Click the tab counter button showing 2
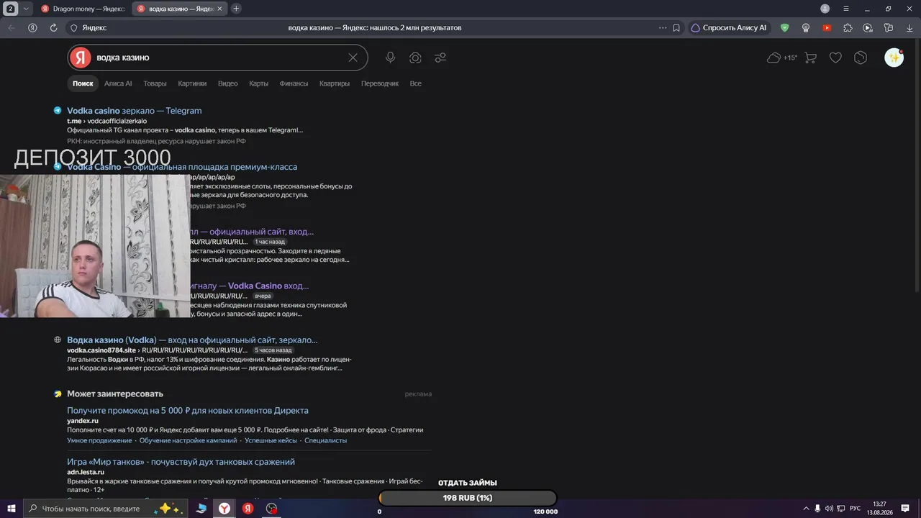The height and width of the screenshot is (518, 921). coord(12,9)
